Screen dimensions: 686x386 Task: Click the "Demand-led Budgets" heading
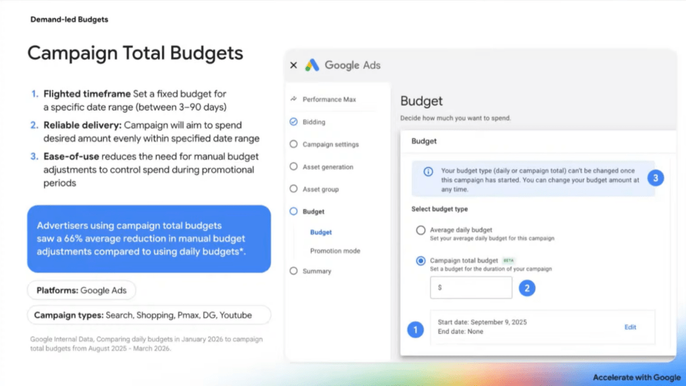point(69,19)
